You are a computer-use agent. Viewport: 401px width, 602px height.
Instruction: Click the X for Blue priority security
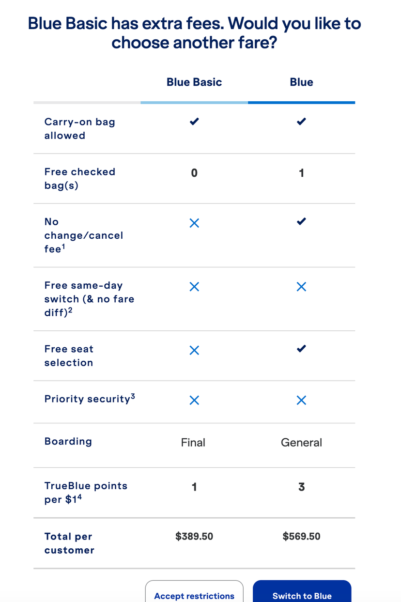(301, 400)
